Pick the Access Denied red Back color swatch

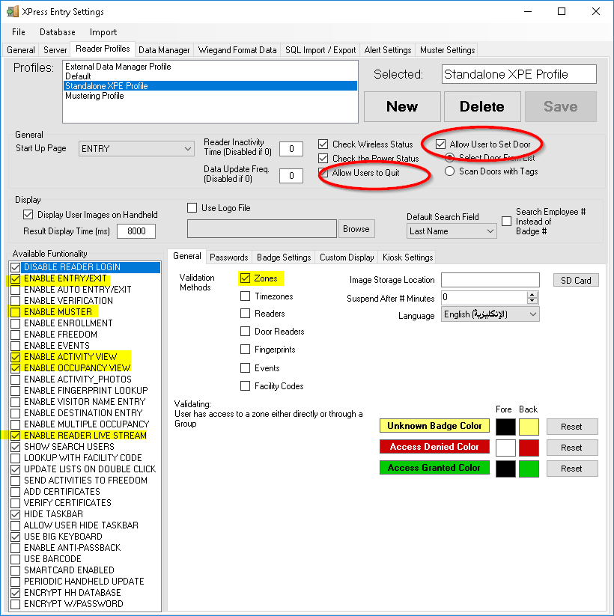529,448
